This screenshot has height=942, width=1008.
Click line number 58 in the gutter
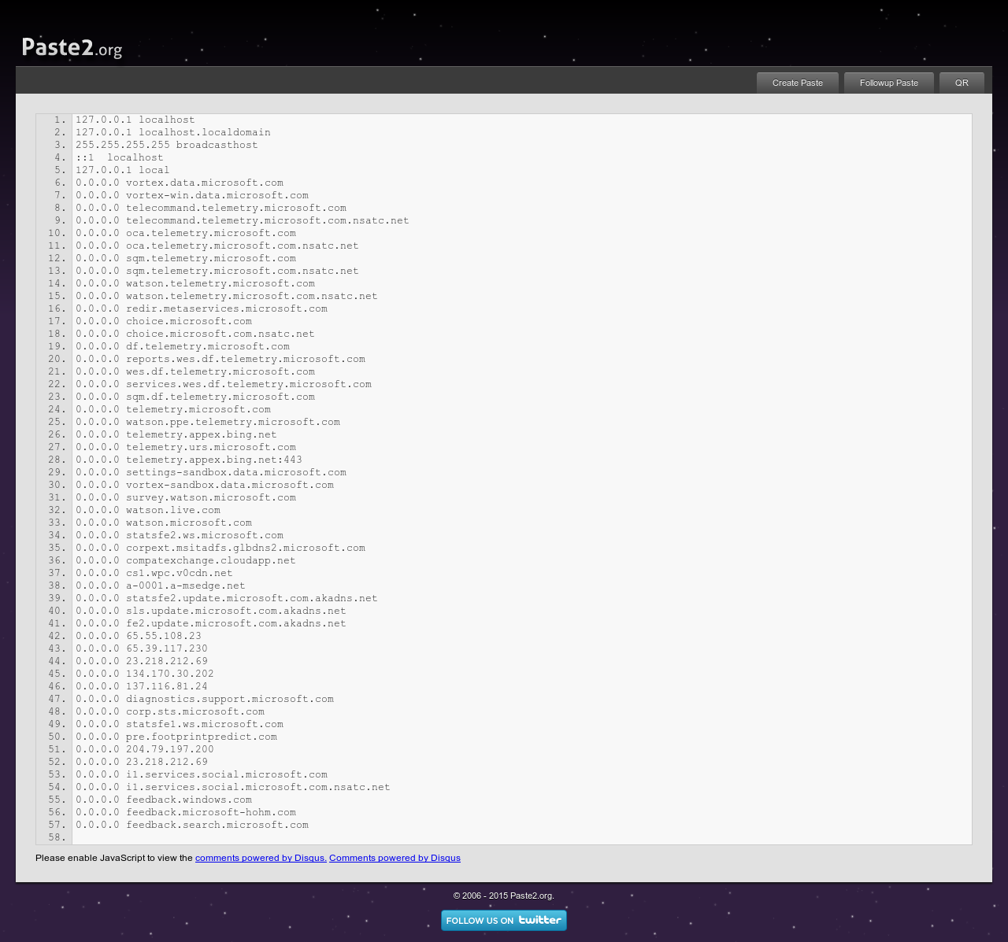pos(57,837)
